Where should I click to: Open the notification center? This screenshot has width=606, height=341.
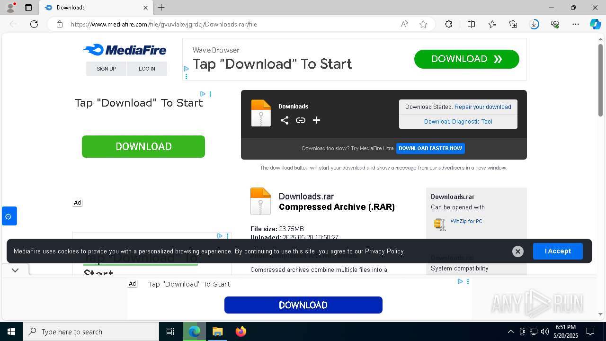[x=590, y=332]
